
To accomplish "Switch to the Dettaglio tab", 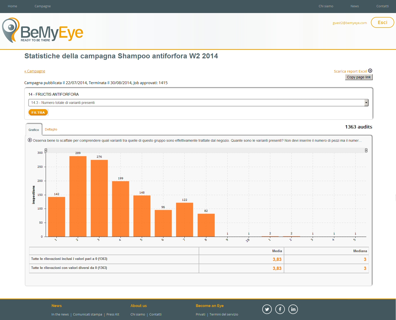I will tap(51, 129).
